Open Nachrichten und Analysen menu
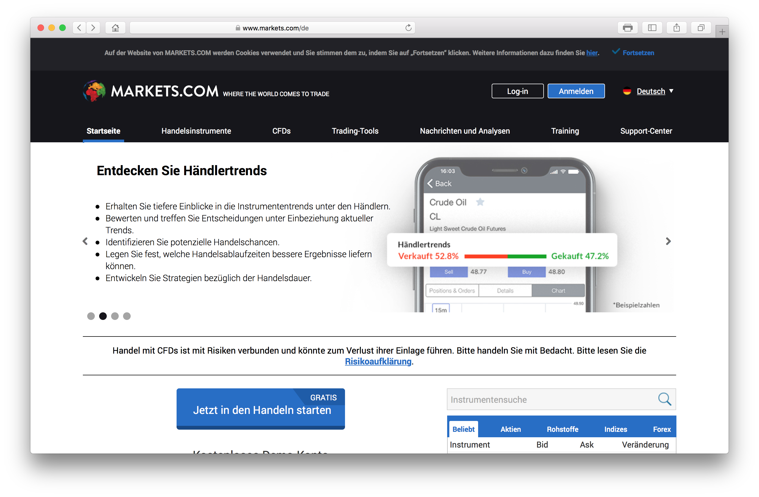This screenshot has width=759, height=497. pyautogui.click(x=465, y=131)
